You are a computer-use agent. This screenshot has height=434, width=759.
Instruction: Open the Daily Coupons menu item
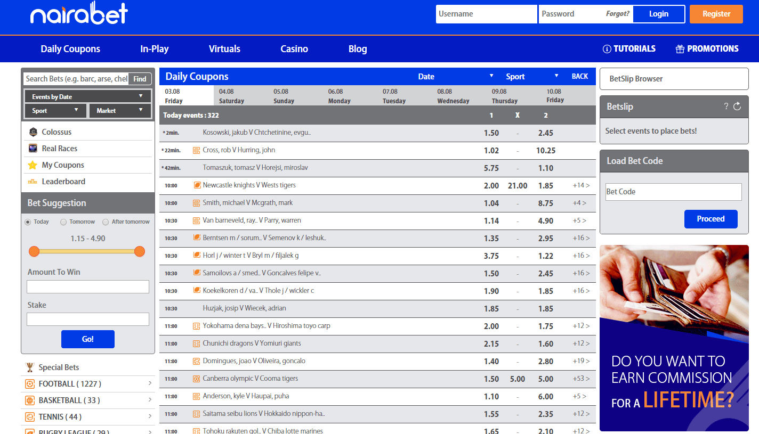[x=70, y=49]
